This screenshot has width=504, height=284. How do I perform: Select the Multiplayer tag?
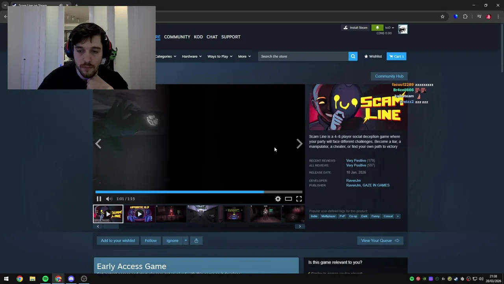(328, 216)
